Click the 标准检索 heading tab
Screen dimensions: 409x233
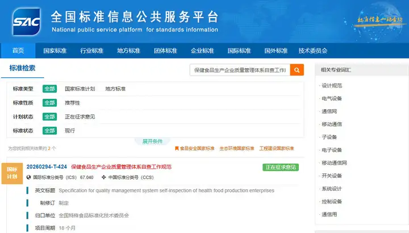[22, 68]
